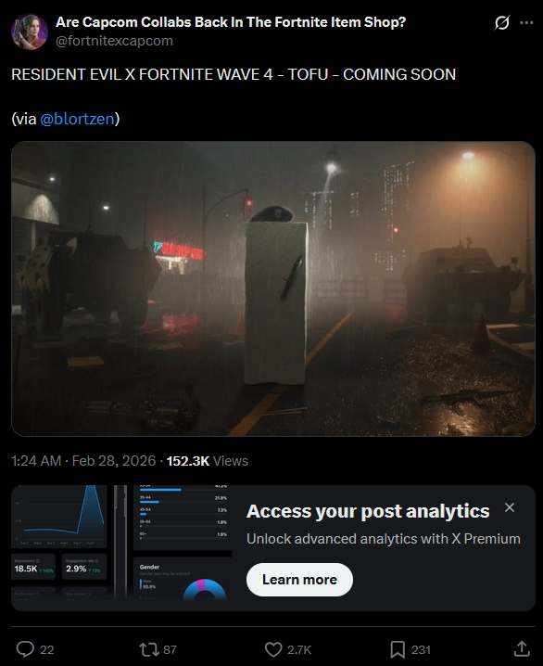Click the post text 'RESIDENT EVIL X FORTNITE WAVE 4'
The image size is (543, 666).
[x=142, y=75]
